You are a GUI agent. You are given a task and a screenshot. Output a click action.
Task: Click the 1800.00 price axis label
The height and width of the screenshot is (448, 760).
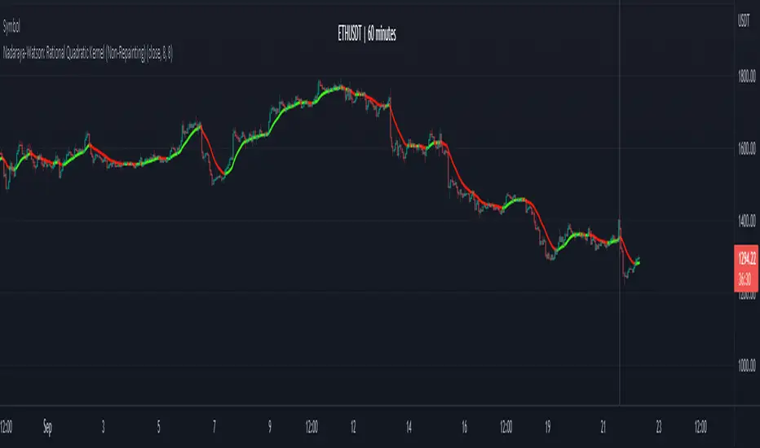747,76
